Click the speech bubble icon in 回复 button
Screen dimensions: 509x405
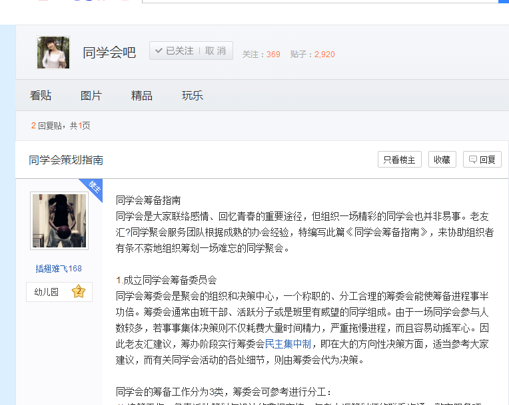473,160
